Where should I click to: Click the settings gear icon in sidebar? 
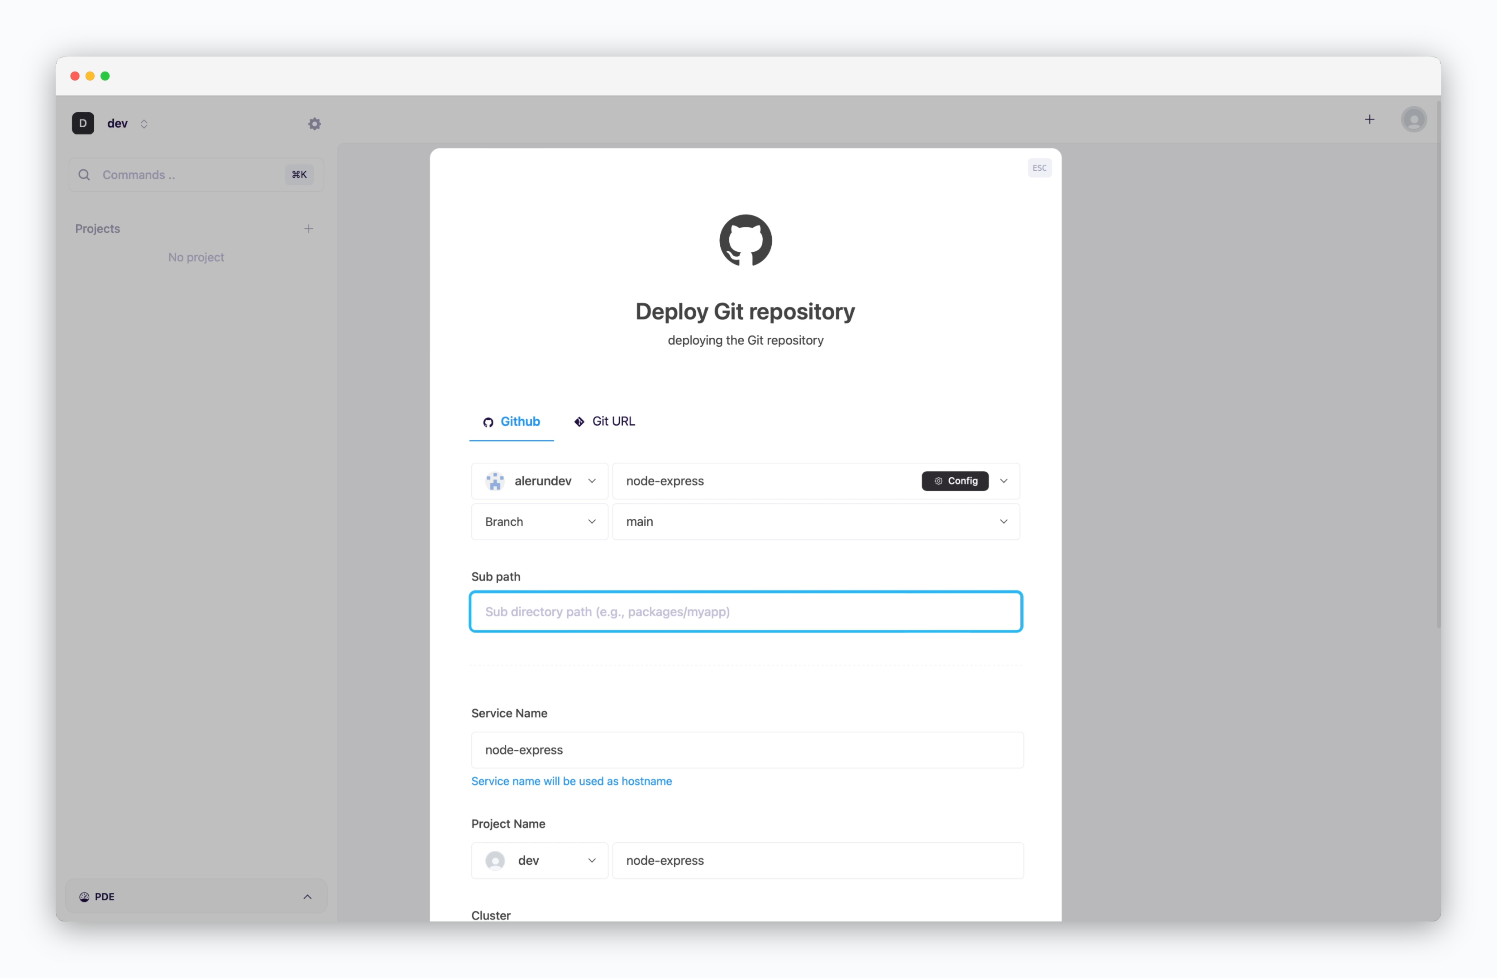coord(315,124)
